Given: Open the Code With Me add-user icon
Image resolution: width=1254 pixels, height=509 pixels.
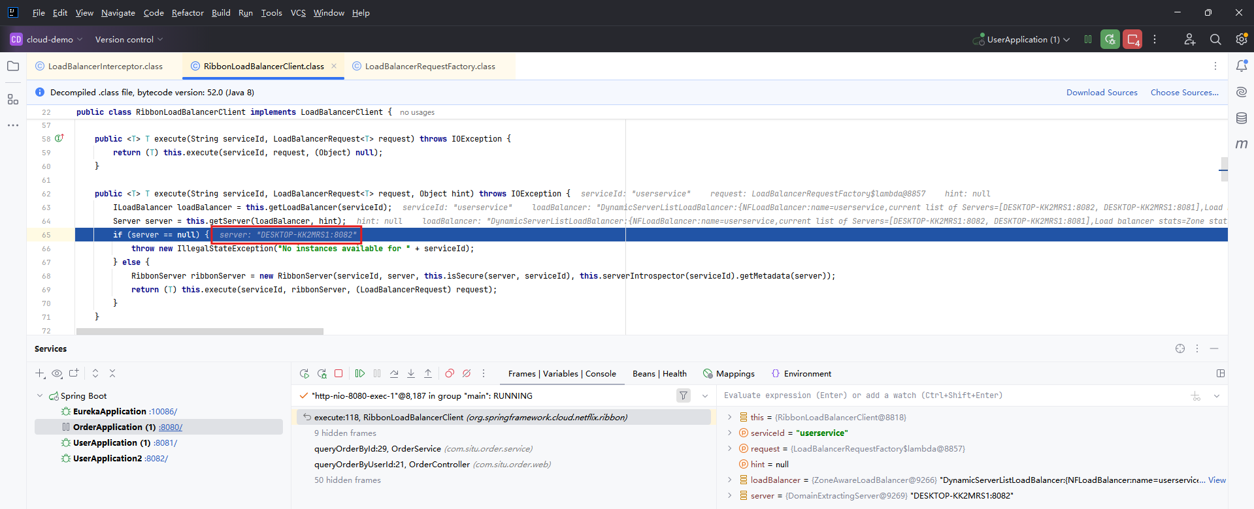Looking at the screenshot, I should 1190,39.
